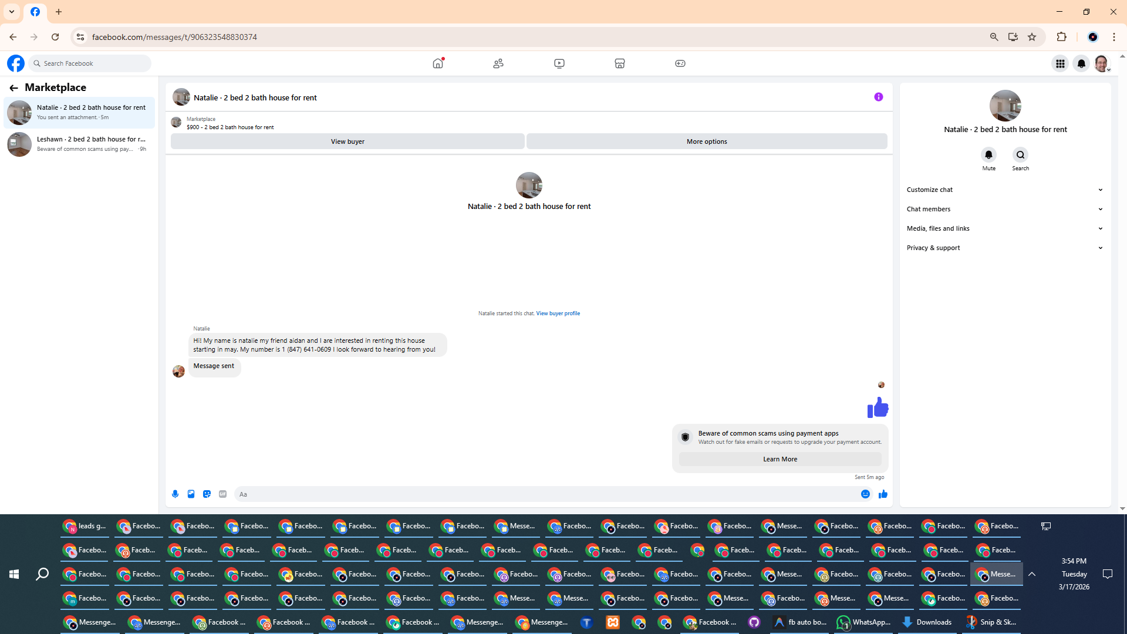Expand Media, files and links section
This screenshot has width=1127, height=634.
point(1005,228)
